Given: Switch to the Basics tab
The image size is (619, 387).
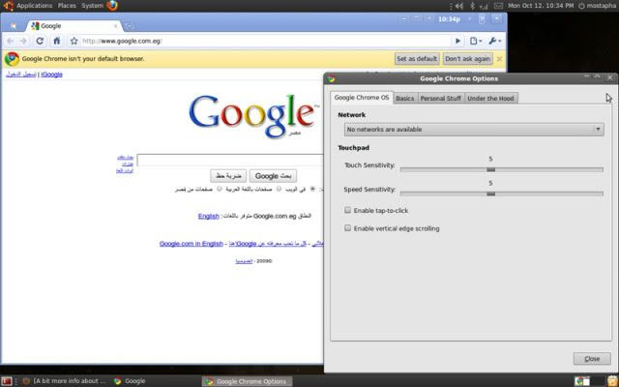Looking at the screenshot, I should (404, 99).
